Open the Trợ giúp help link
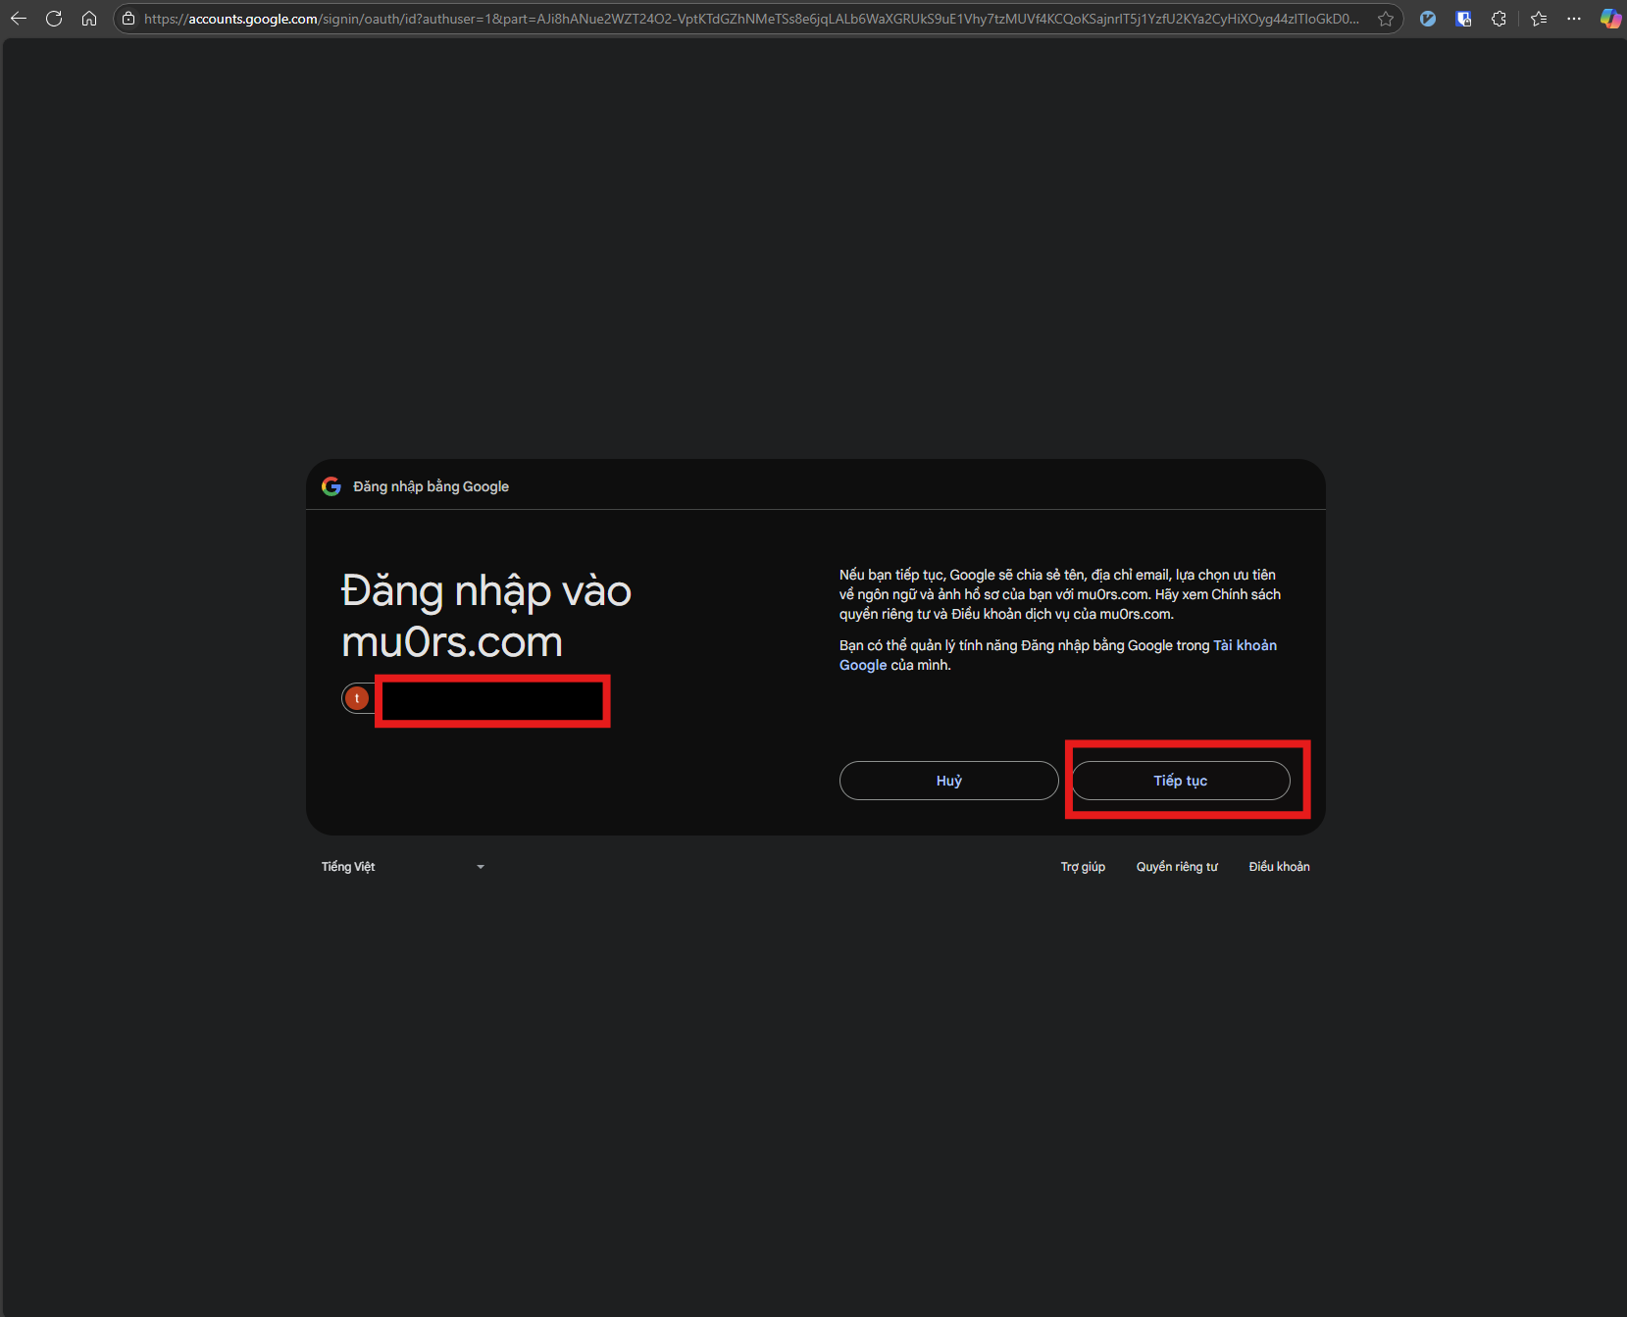This screenshot has height=1317, width=1627. tap(1083, 867)
